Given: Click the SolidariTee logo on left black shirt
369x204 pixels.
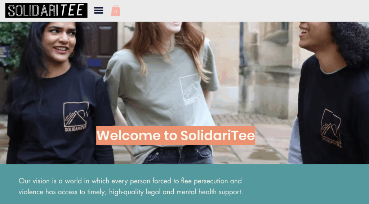Looking at the screenshot, I should coord(76,117).
